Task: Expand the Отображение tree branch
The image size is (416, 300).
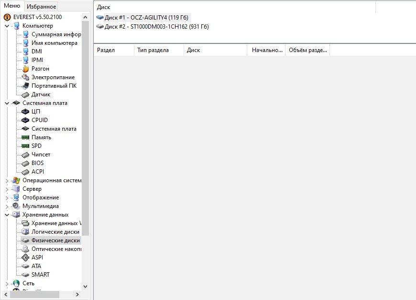Action: (x=7, y=198)
